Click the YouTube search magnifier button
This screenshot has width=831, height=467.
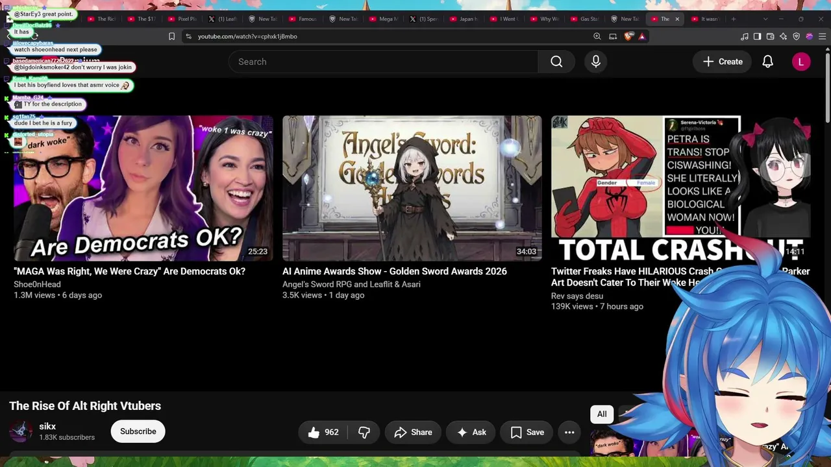click(x=556, y=62)
